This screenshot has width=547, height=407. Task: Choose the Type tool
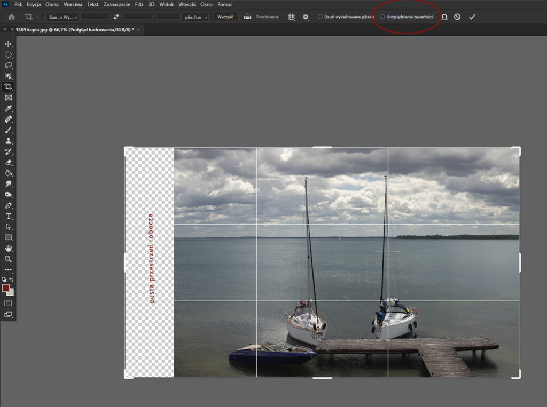pyautogui.click(x=7, y=216)
